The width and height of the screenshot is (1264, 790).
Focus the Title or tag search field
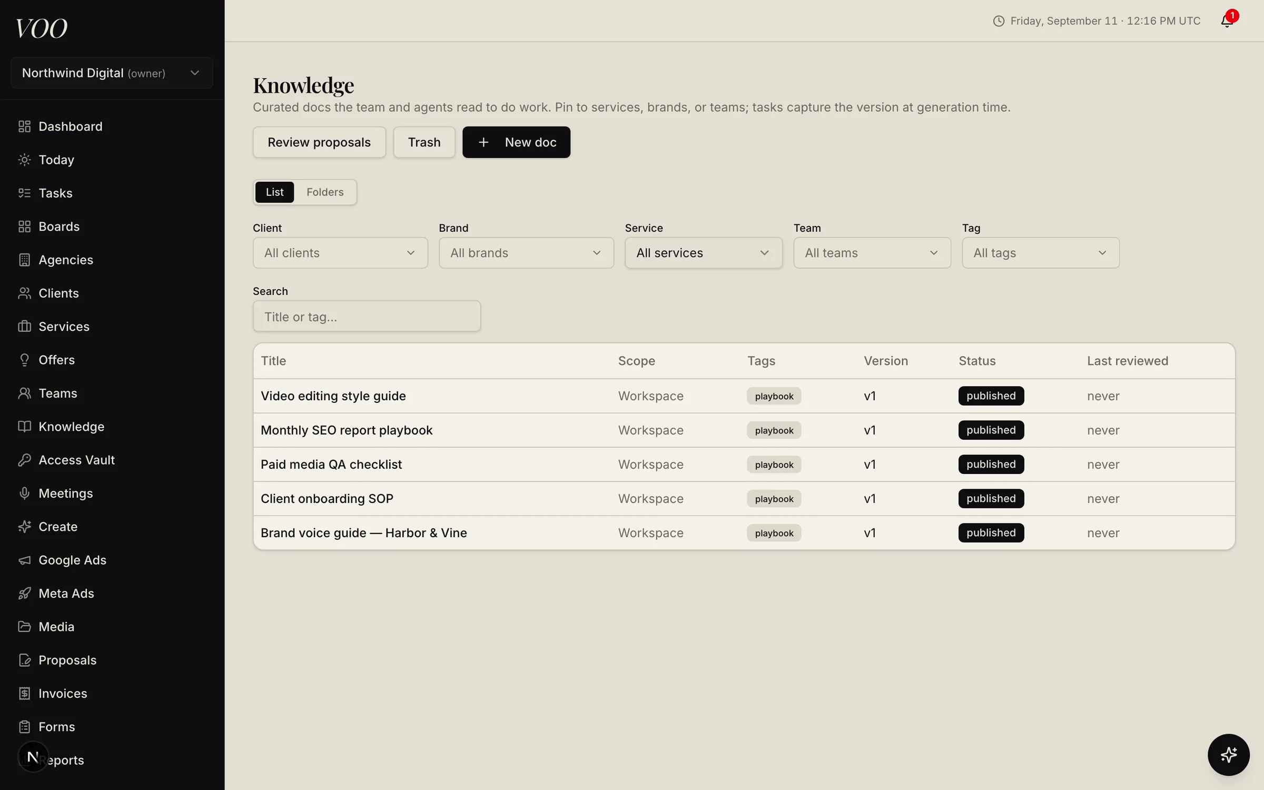367,317
